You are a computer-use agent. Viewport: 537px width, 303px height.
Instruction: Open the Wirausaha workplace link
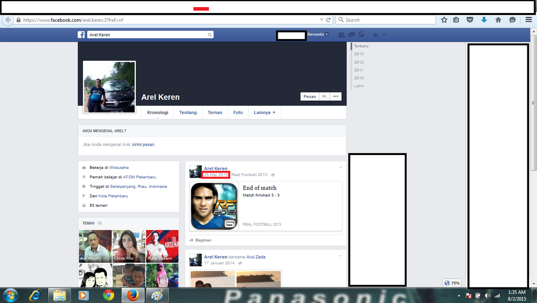[119, 168]
